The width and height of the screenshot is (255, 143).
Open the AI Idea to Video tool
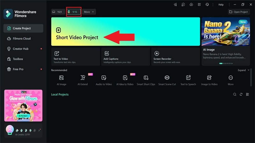[x=125, y=80]
